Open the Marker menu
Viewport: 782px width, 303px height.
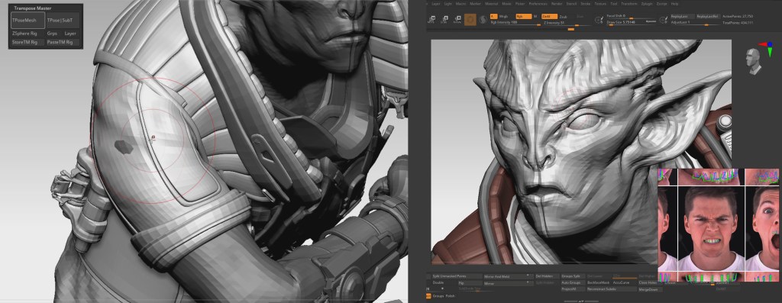(x=475, y=4)
